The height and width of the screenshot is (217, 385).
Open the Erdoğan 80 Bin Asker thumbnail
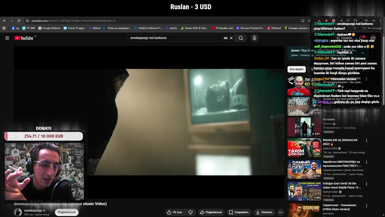pyautogui.click(x=304, y=191)
